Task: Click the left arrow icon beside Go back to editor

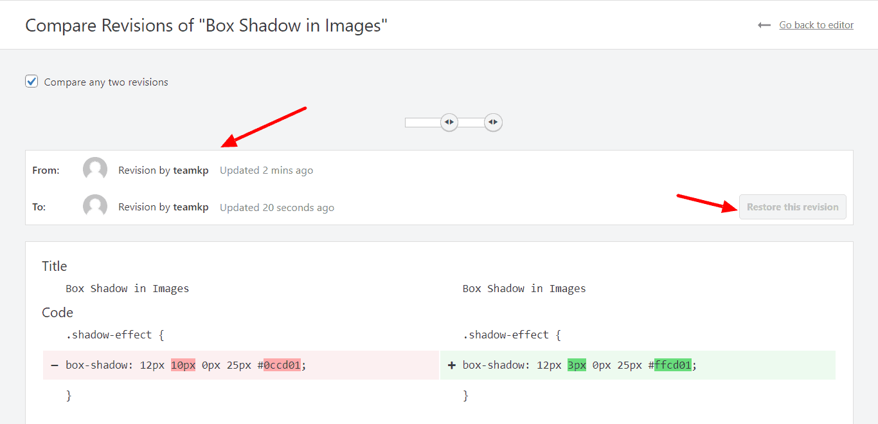Action: [764, 25]
